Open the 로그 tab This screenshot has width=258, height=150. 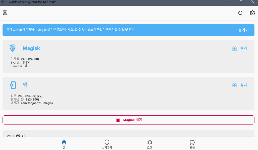click(149, 144)
